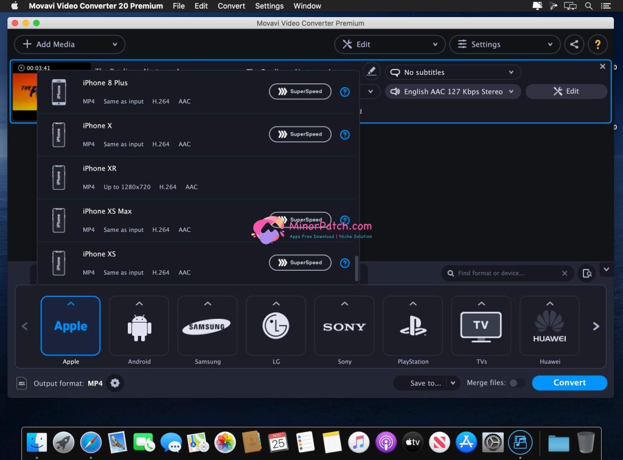Open the No subtitles dropdown

[x=453, y=72]
